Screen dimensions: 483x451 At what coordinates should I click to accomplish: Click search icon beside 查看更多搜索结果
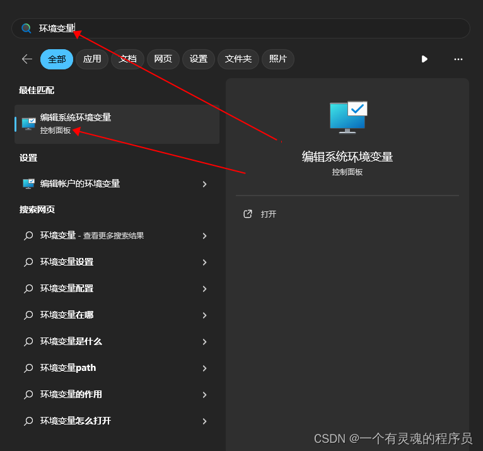pyautogui.click(x=28, y=236)
